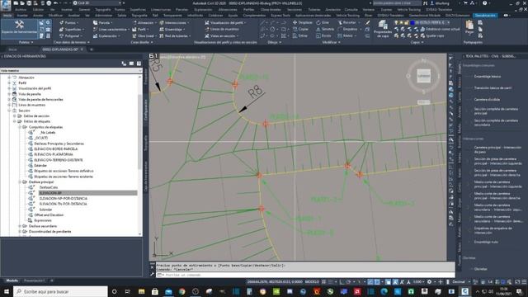528x297 pixels.
Task: Click the Ensamblaje tool in ribbon
Action: click(172, 30)
